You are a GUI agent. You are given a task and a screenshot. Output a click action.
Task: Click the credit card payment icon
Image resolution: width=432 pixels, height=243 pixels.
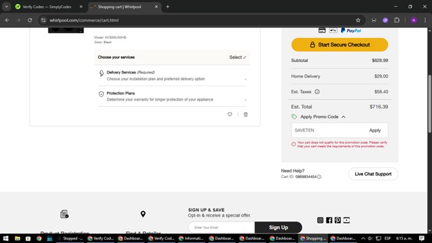(x=322, y=30)
